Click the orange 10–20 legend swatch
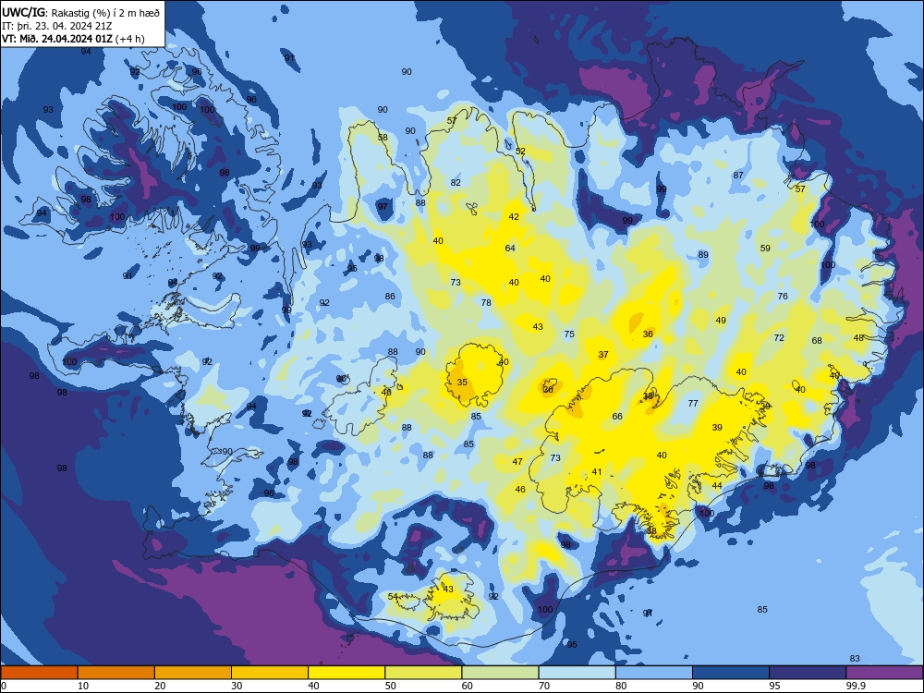Image resolution: width=924 pixels, height=693 pixels. coord(116,673)
